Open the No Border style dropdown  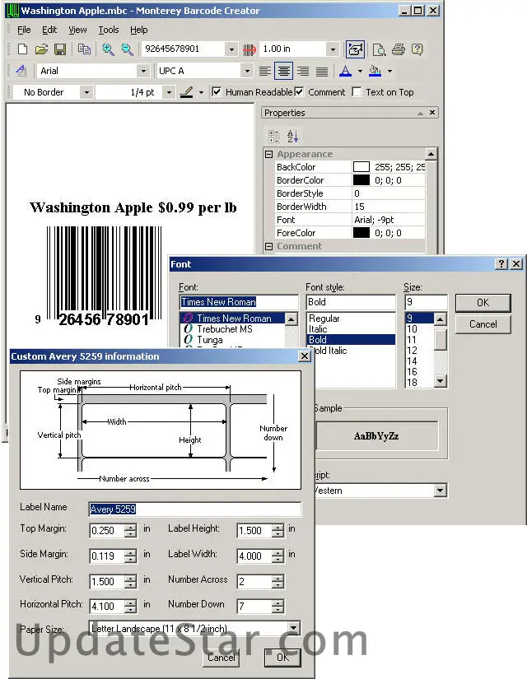[x=86, y=92]
